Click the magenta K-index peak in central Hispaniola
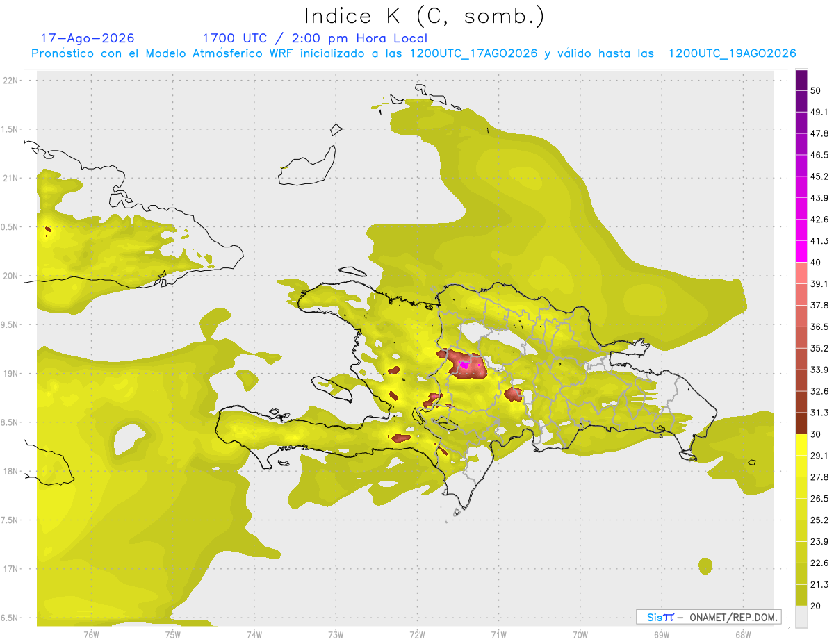834x644 pixels. 464,364
